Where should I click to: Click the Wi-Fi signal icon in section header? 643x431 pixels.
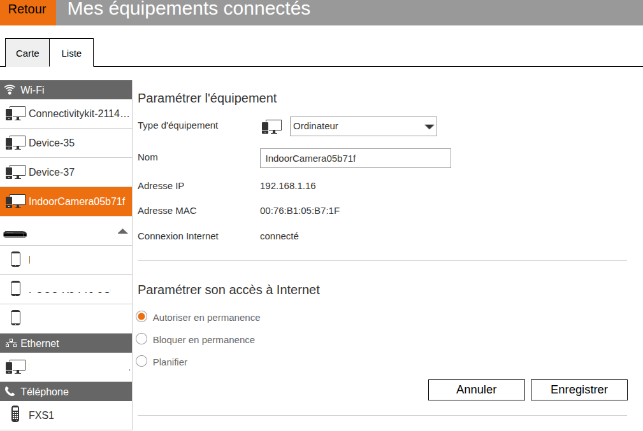(10, 90)
